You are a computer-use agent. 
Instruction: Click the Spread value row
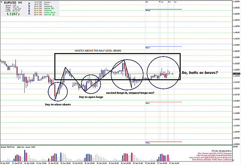pos(11,5)
